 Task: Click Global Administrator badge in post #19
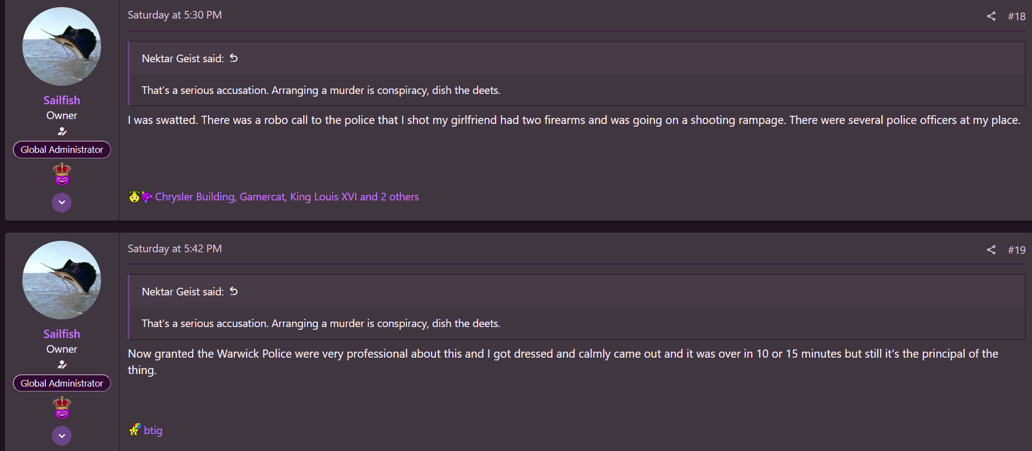62,383
